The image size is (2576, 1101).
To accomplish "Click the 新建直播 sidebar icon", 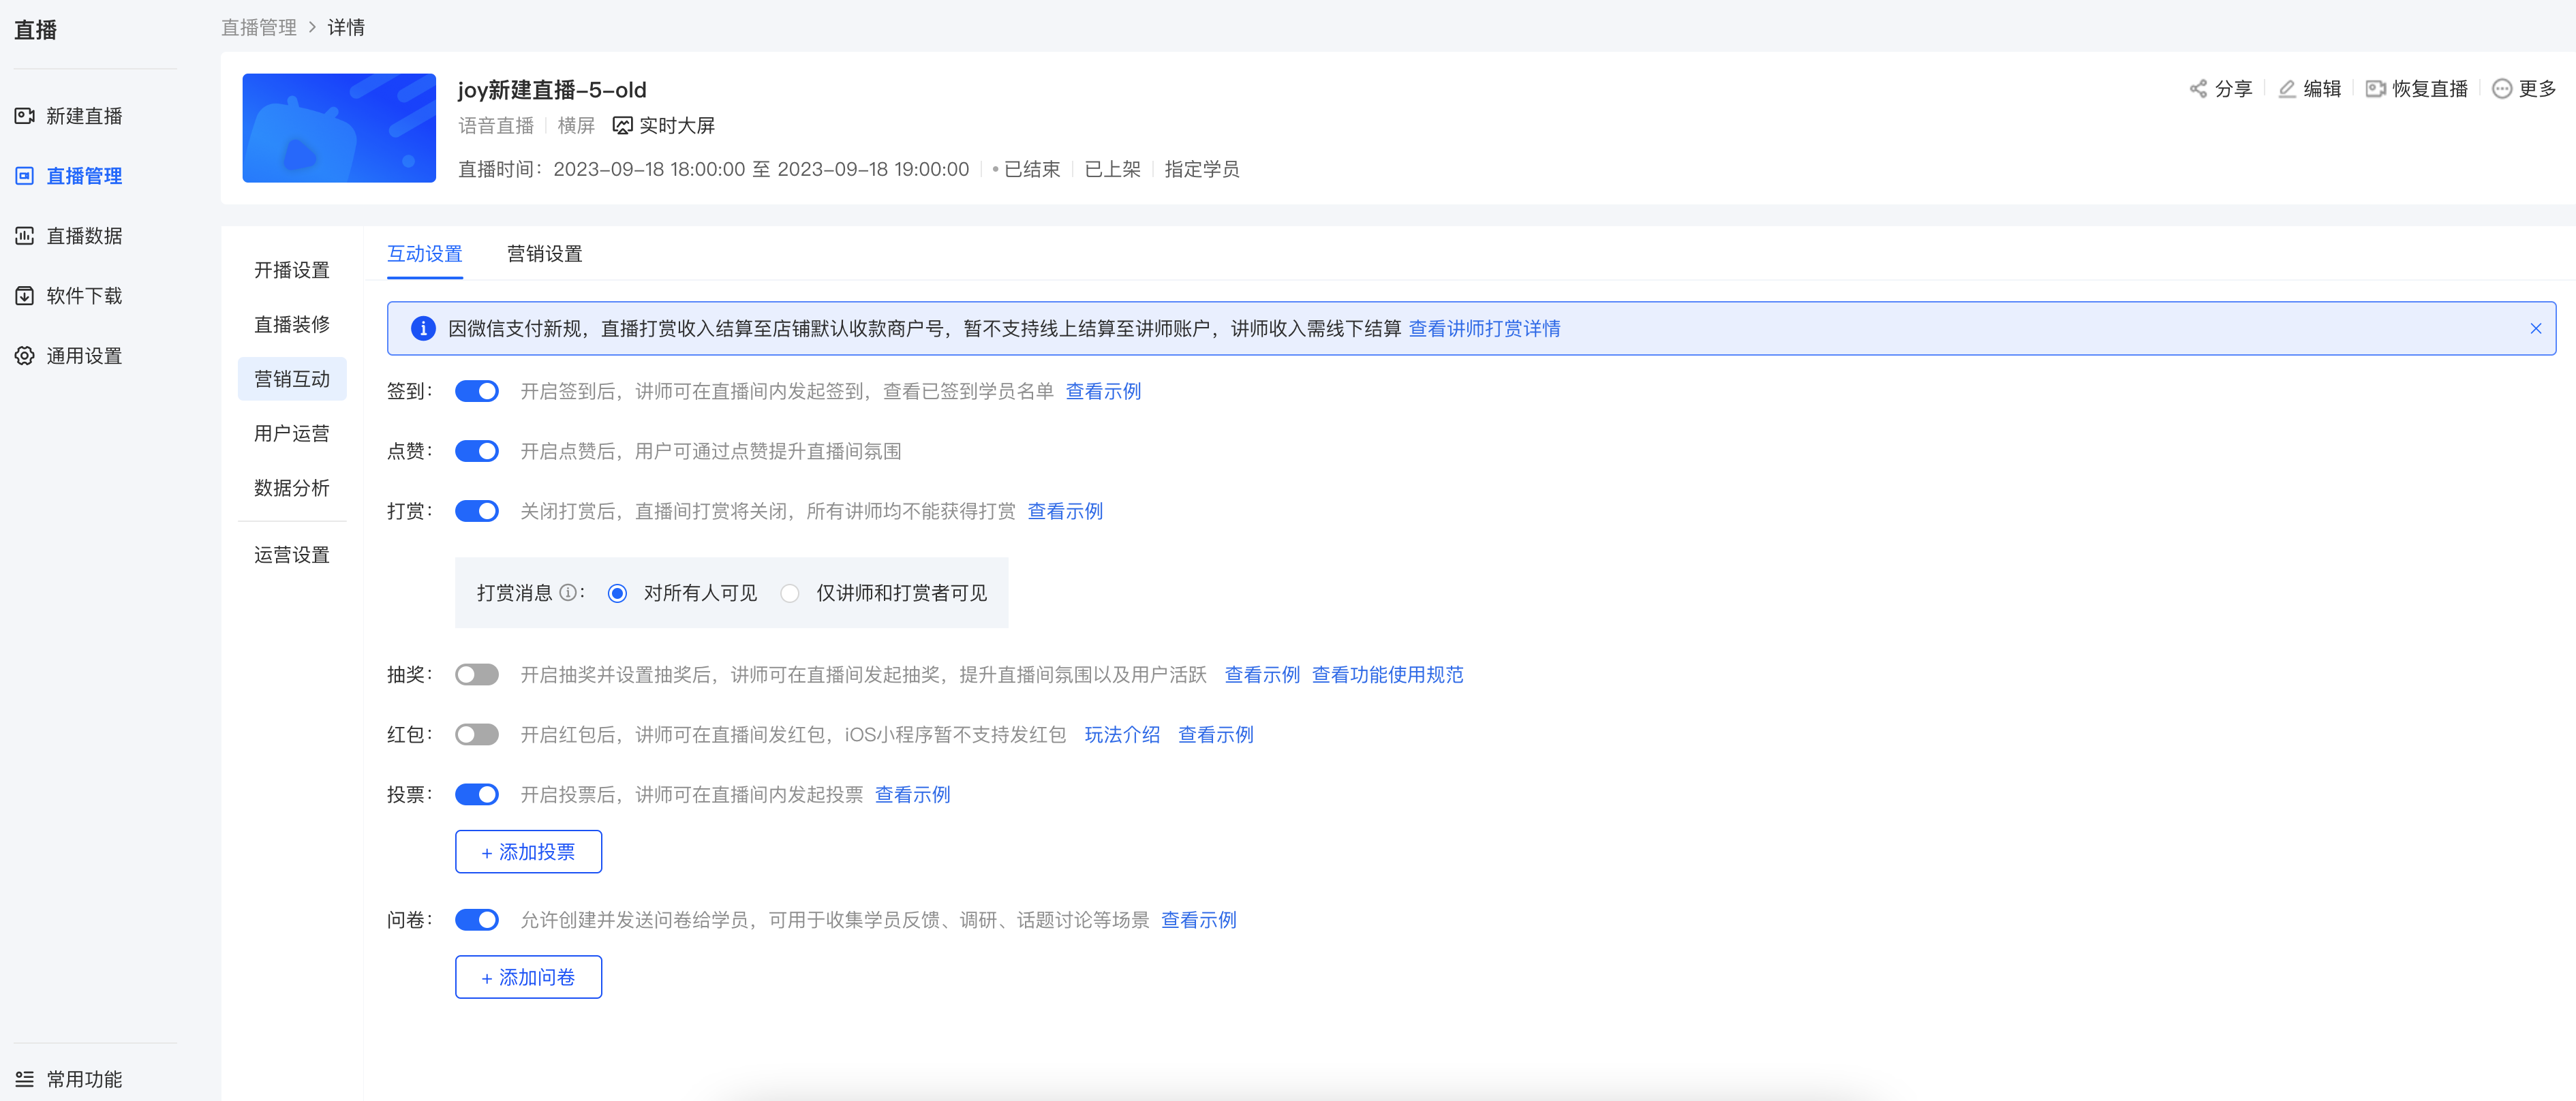I will (x=25, y=116).
